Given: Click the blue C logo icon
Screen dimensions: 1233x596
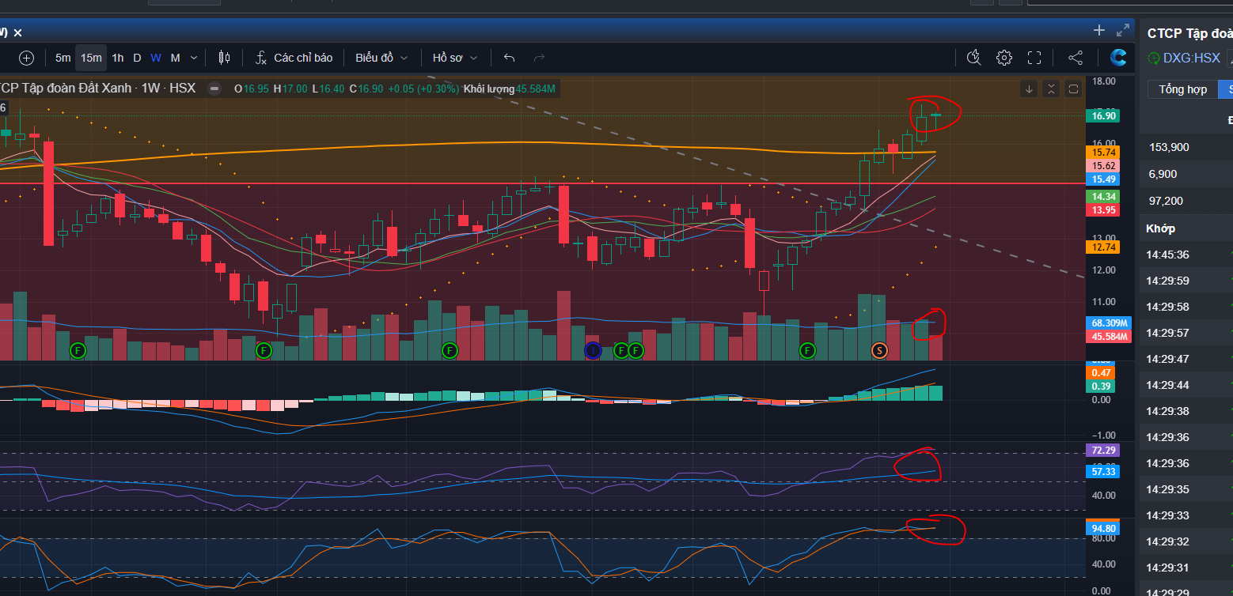Looking at the screenshot, I should pos(1118,58).
